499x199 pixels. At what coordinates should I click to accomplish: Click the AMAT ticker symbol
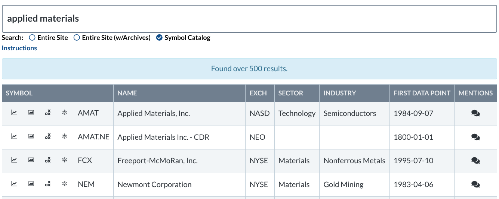coord(88,113)
